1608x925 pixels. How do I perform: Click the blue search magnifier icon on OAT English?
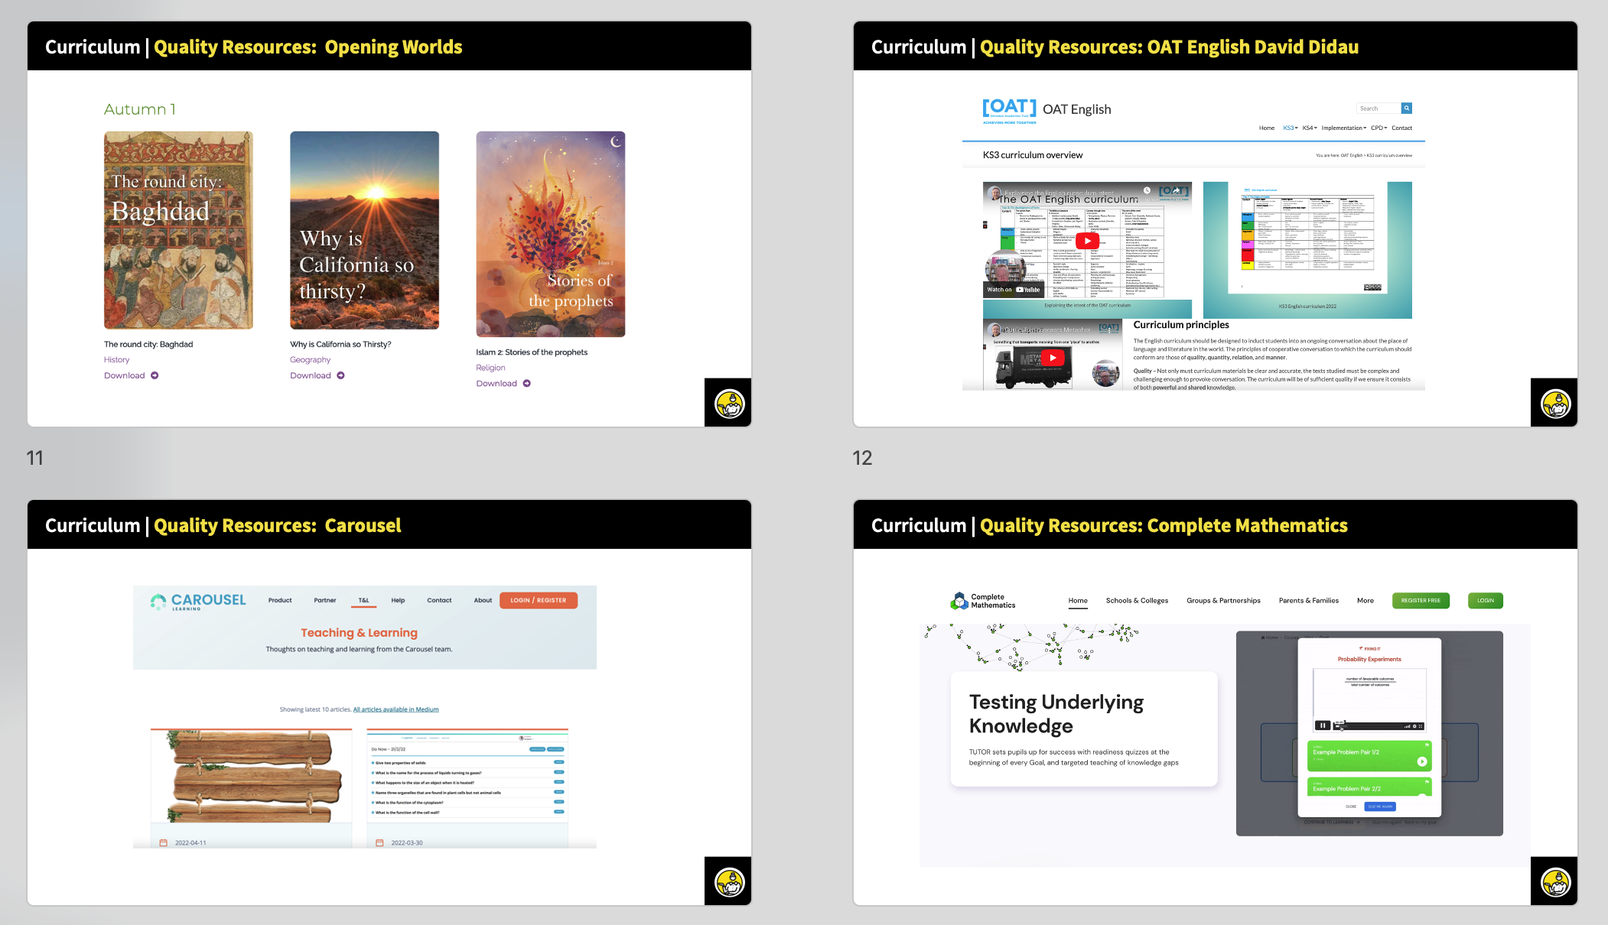click(1406, 109)
